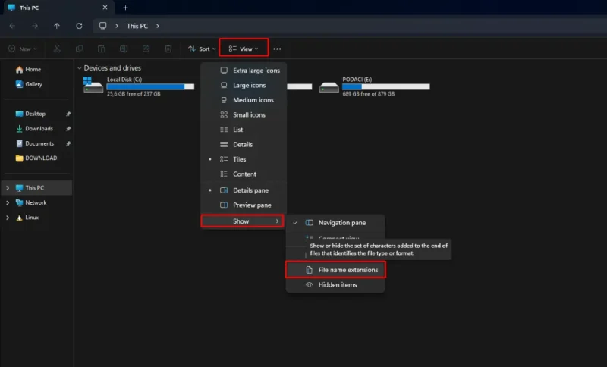Choose Details view

pos(244,144)
